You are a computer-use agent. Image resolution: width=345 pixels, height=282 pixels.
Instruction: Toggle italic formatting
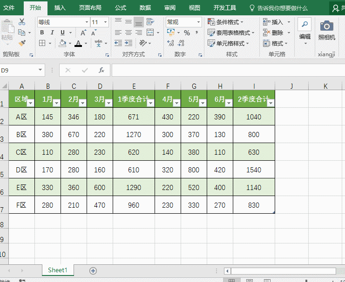pos(52,33)
